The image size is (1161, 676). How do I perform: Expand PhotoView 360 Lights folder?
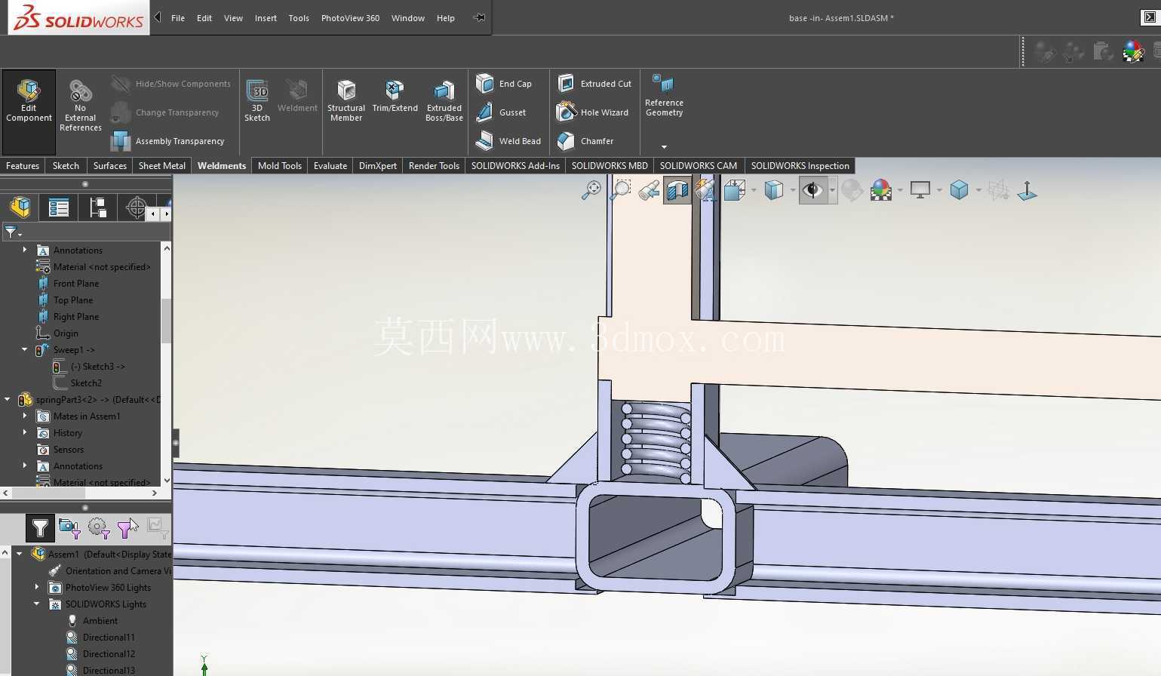(x=37, y=587)
